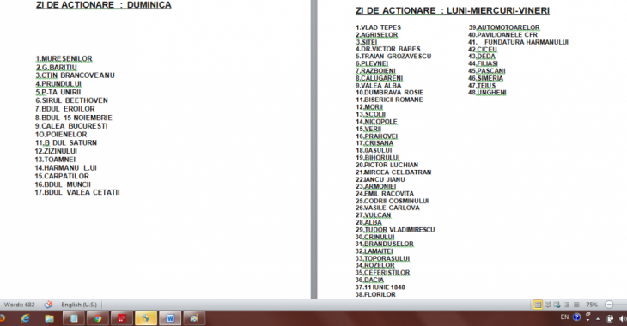
Task: Switch to Web Layout view
Action: click(x=557, y=305)
